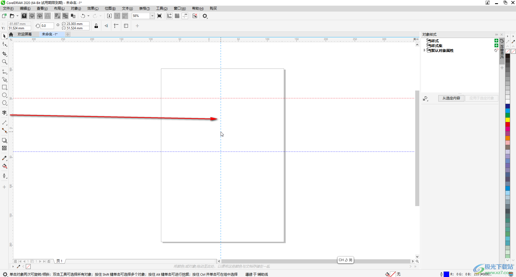Viewport: 516px width, 277px height.
Task: Select the Text tool (字)
Action: (4, 113)
